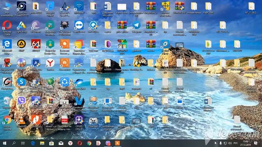The image size is (262, 147).
Task: Open the Hotspot Shield shortcut
Action: 50,9
